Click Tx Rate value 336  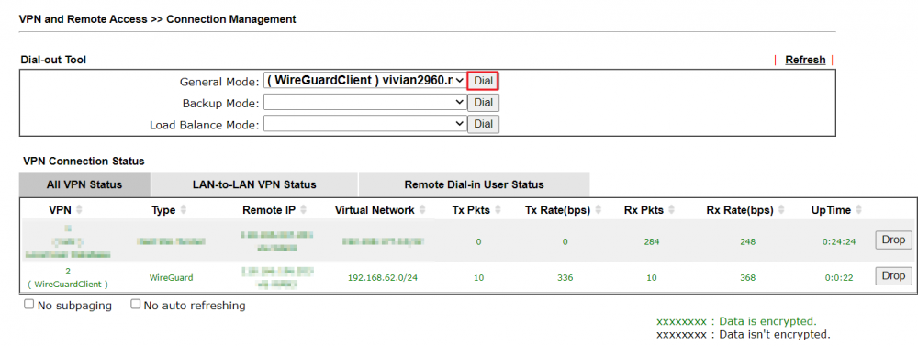(565, 277)
